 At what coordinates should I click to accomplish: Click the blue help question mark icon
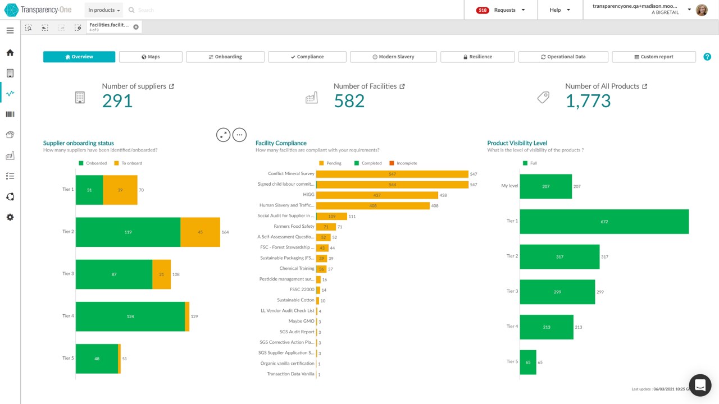(x=707, y=57)
